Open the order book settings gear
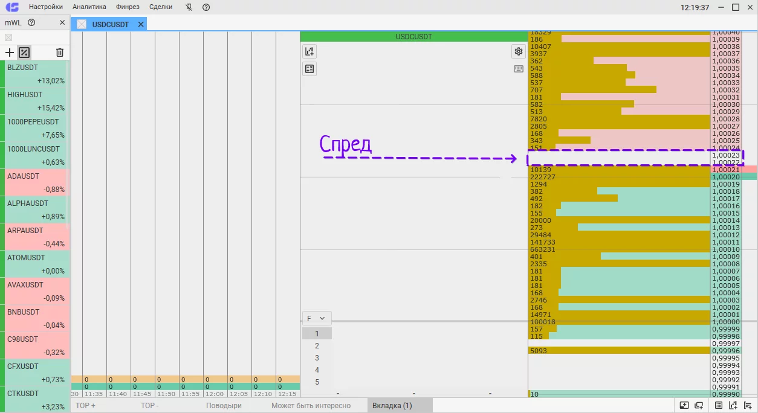 pos(518,51)
